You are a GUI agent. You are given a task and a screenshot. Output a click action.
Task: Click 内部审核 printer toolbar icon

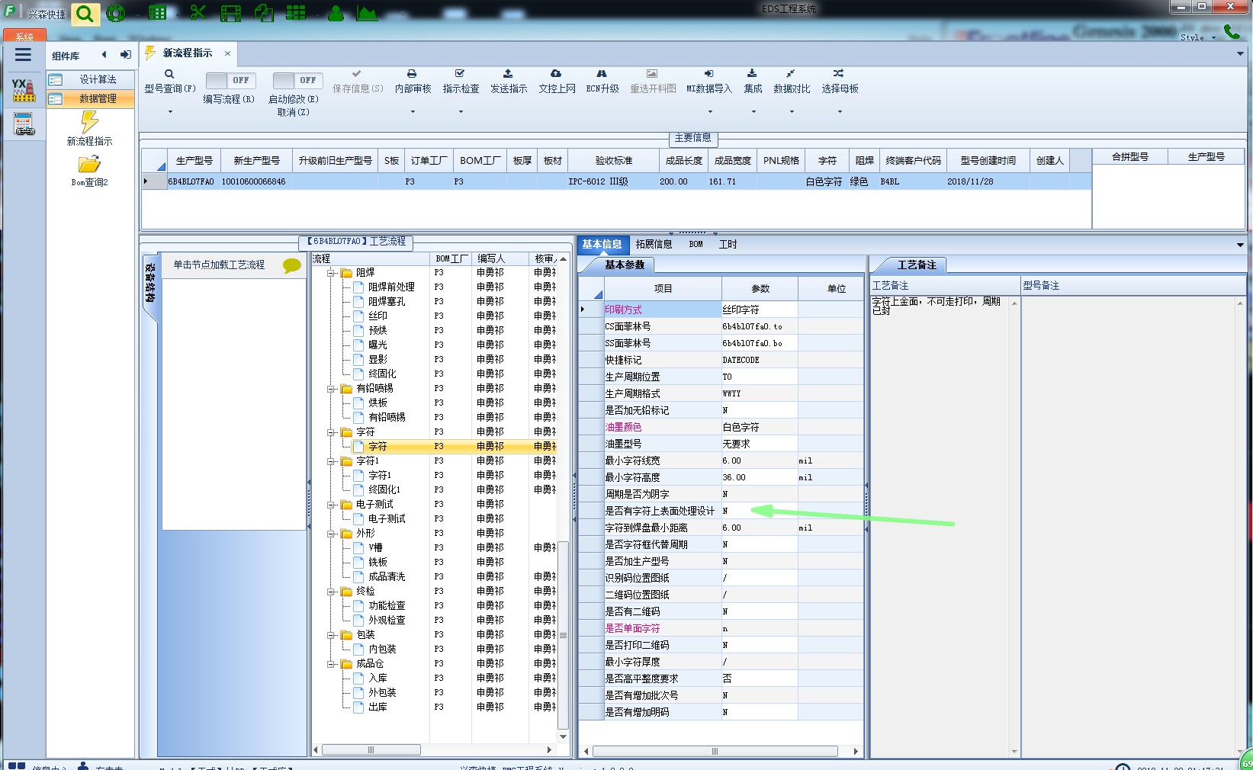pyautogui.click(x=412, y=74)
